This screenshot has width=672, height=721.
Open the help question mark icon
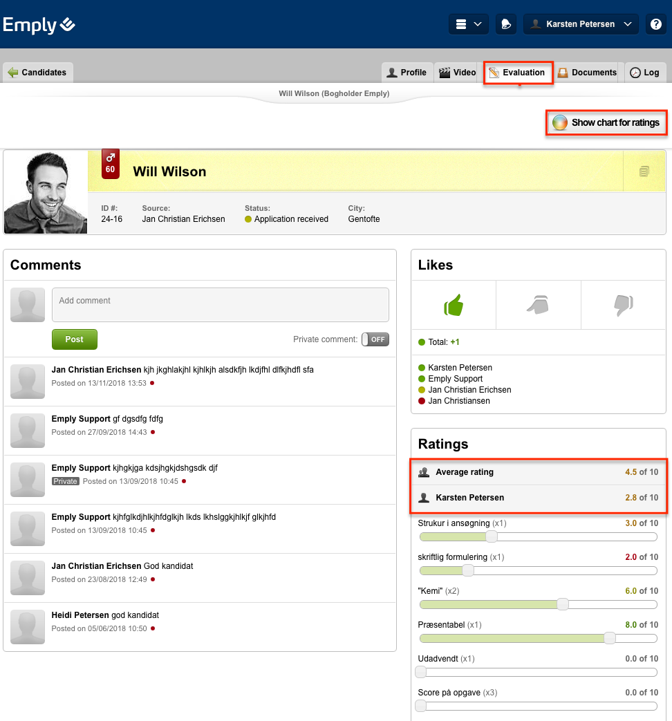[655, 24]
